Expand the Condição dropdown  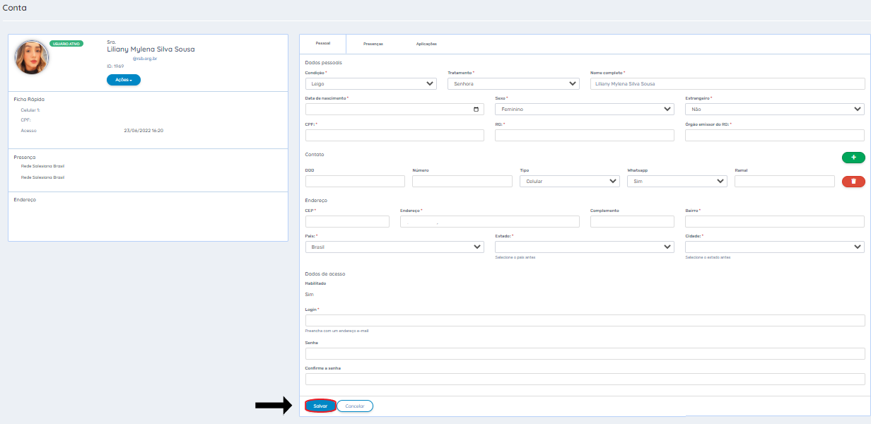point(370,83)
